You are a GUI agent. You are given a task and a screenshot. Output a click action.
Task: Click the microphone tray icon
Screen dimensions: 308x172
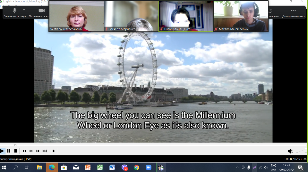(x=249, y=168)
